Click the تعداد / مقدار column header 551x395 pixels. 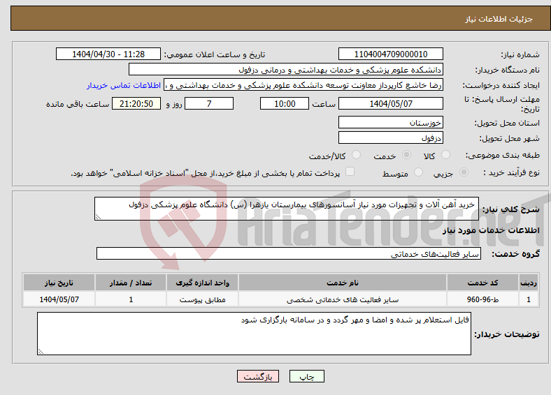(131, 283)
